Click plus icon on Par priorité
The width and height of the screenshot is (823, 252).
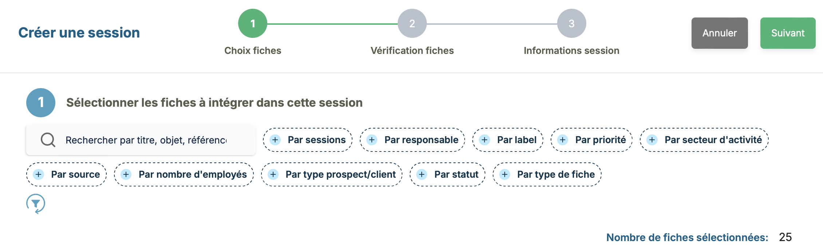tap(563, 140)
